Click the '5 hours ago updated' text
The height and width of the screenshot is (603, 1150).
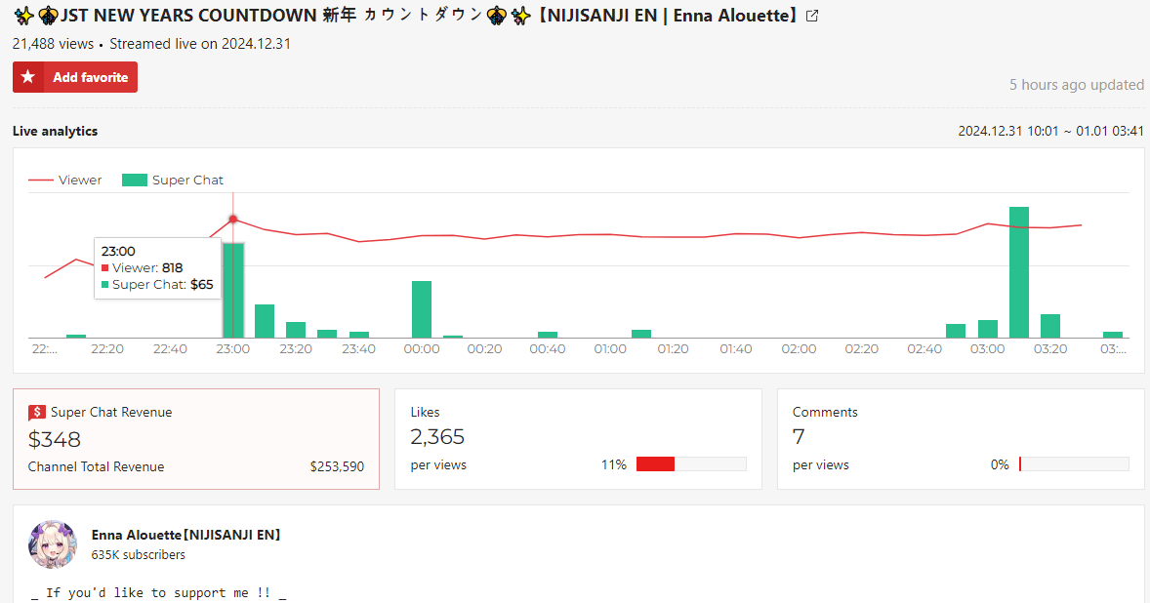(x=1077, y=85)
